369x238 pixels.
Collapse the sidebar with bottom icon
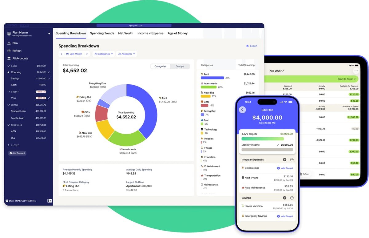click(50, 201)
